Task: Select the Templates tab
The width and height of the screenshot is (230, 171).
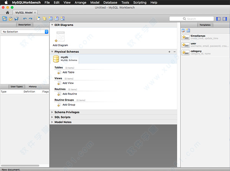Action: click(205, 25)
